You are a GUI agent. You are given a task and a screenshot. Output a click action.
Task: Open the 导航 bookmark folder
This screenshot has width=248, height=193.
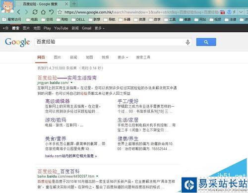tap(110, 19)
